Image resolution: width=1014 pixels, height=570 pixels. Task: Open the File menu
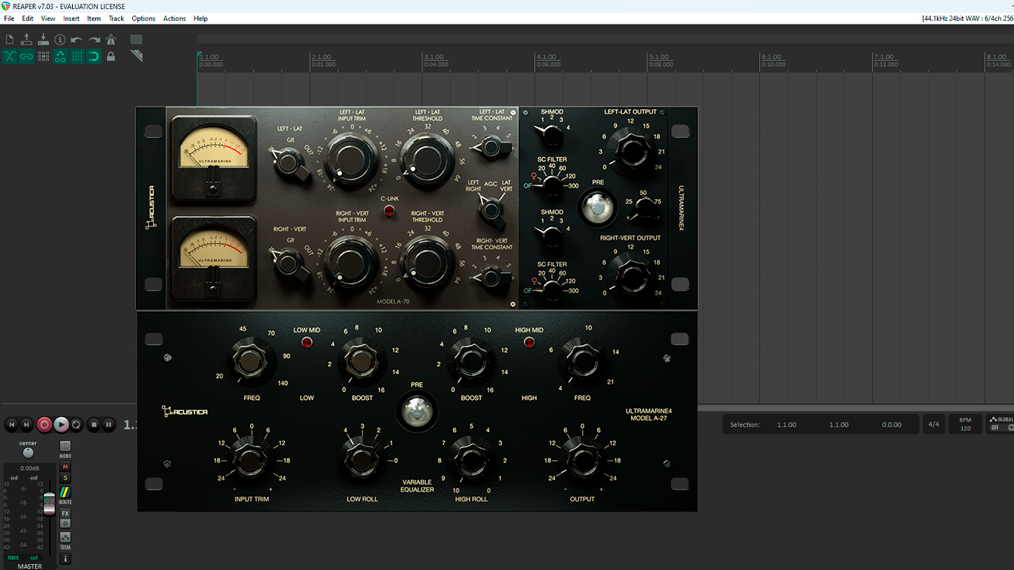9,19
